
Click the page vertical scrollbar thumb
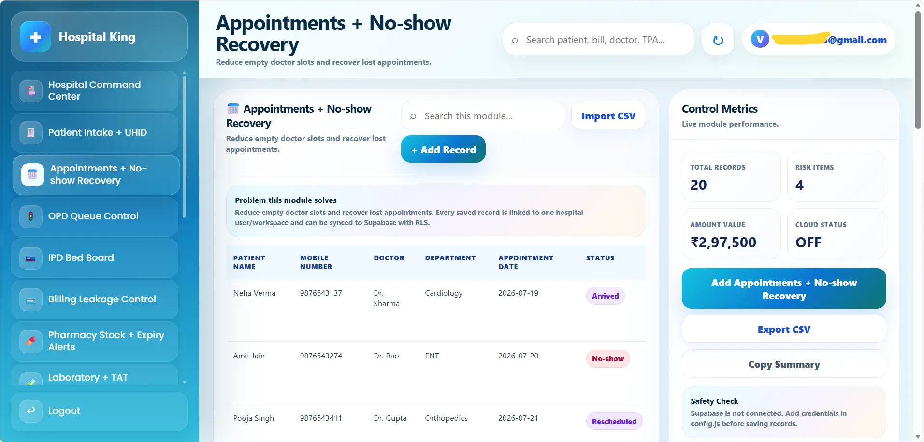(918, 70)
